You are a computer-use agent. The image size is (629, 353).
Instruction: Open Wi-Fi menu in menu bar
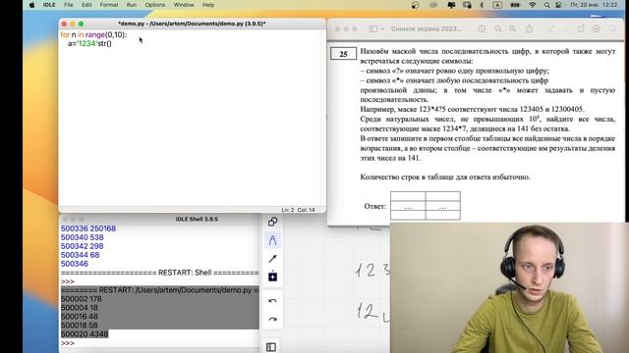(533, 5)
